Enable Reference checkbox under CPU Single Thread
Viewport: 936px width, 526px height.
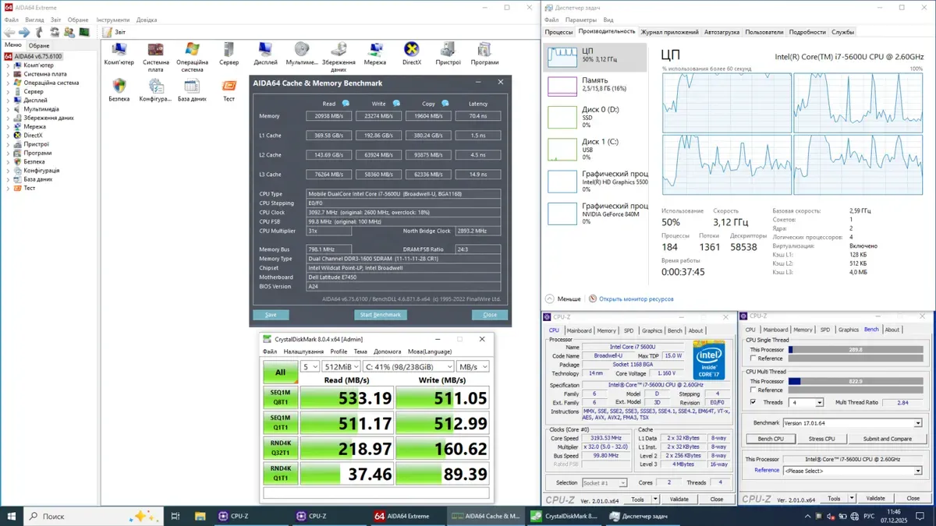pyautogui.click(x=752, y=358)
